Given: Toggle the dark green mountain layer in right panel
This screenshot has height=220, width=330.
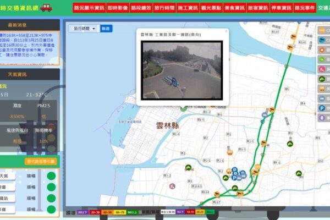Looking at the screenshot, I should click(x=322, y=79).
